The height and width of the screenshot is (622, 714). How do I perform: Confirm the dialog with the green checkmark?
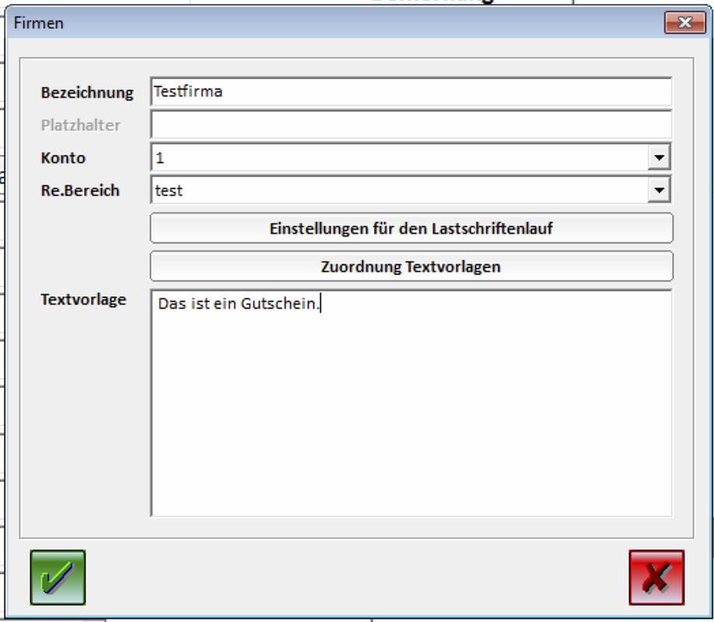[x=58, y=577]
